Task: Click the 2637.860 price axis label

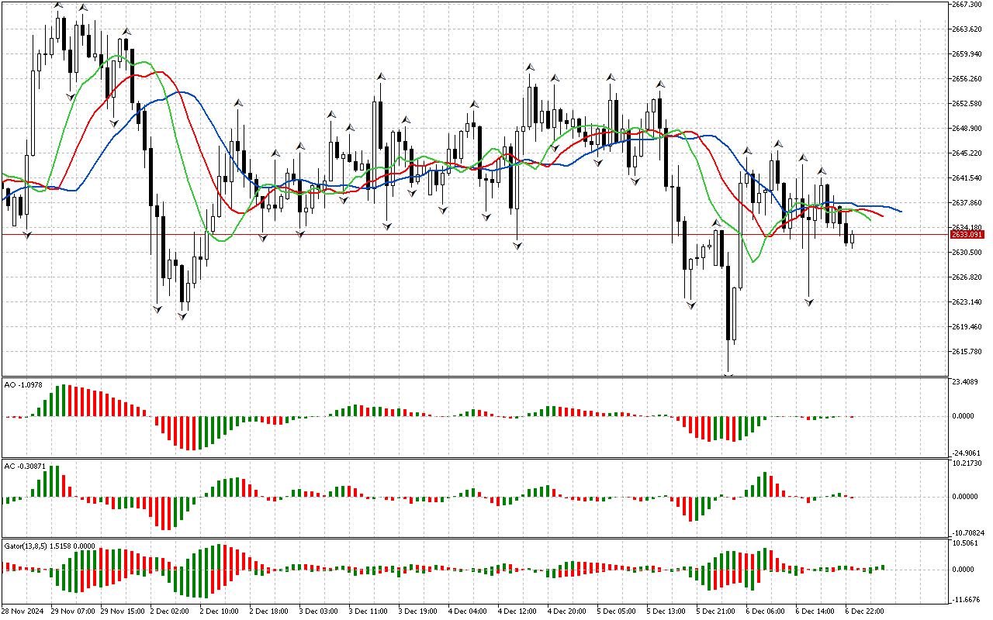Action: [x=967, y=203]
